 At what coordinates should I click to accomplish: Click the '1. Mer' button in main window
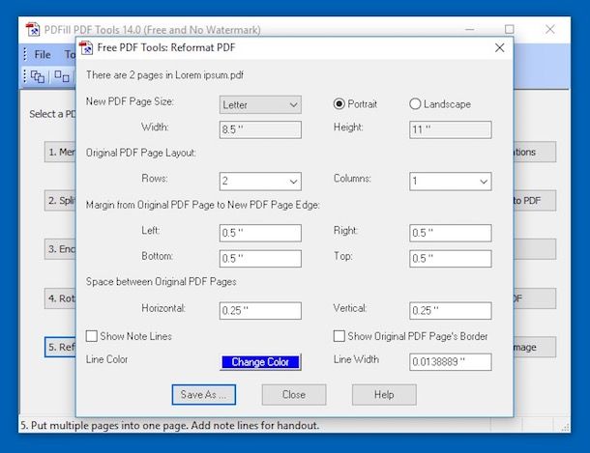click(x=60, y=152)
